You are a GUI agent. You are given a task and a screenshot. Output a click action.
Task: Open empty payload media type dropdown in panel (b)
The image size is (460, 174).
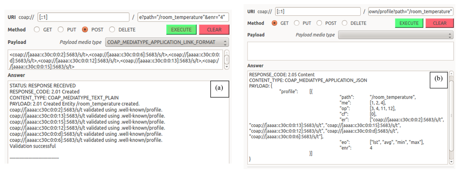click(x=396, y=35)
